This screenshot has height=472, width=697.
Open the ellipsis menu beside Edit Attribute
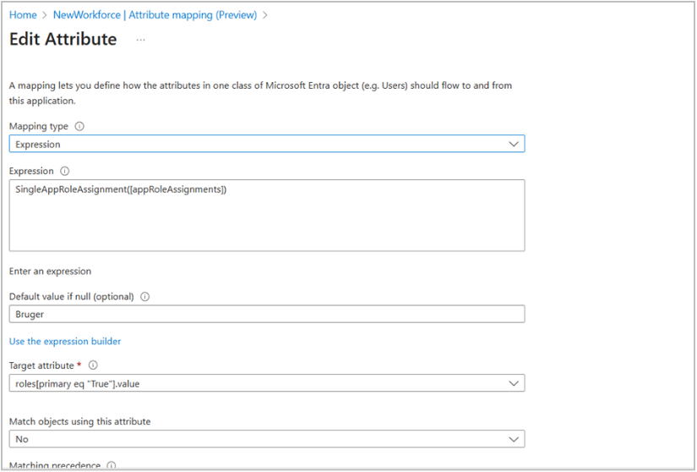pos(140,40)
